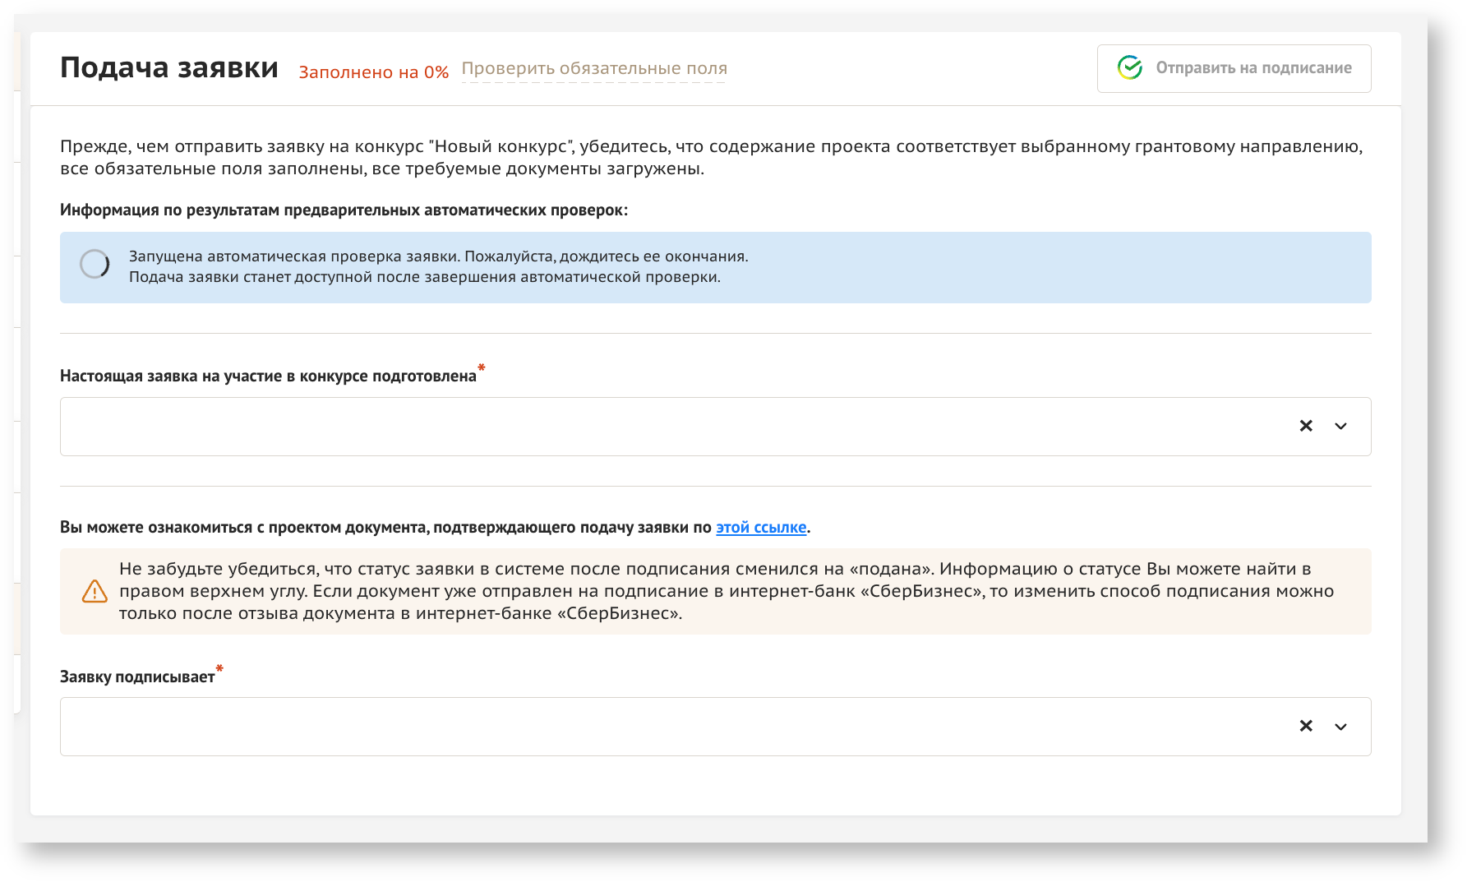Click the 'Заявку подписывает' field label
This screenshot has height=882, width=1467.
[x=137, y=677]
